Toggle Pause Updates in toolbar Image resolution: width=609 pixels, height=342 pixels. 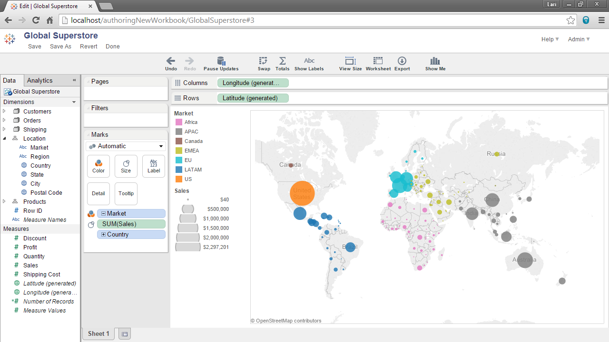coord(221,61)
